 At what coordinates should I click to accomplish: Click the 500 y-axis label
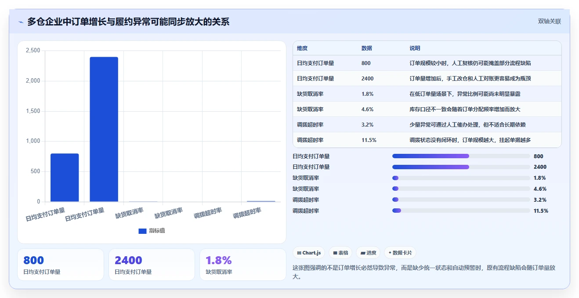(x=35, y=171)
